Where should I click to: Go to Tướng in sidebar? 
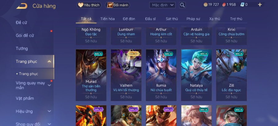(x=22, y=48)
